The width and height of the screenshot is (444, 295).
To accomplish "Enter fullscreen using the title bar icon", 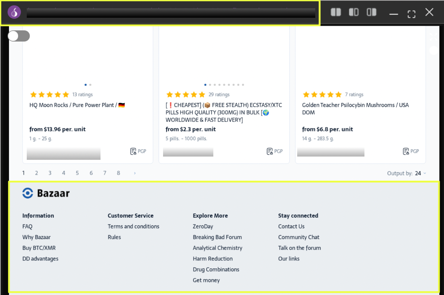I will tap(411, 14).
